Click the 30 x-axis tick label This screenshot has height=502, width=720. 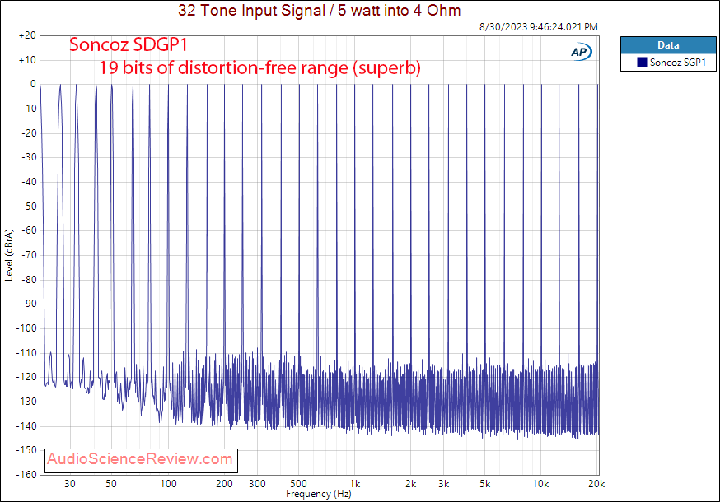point(70,484)
